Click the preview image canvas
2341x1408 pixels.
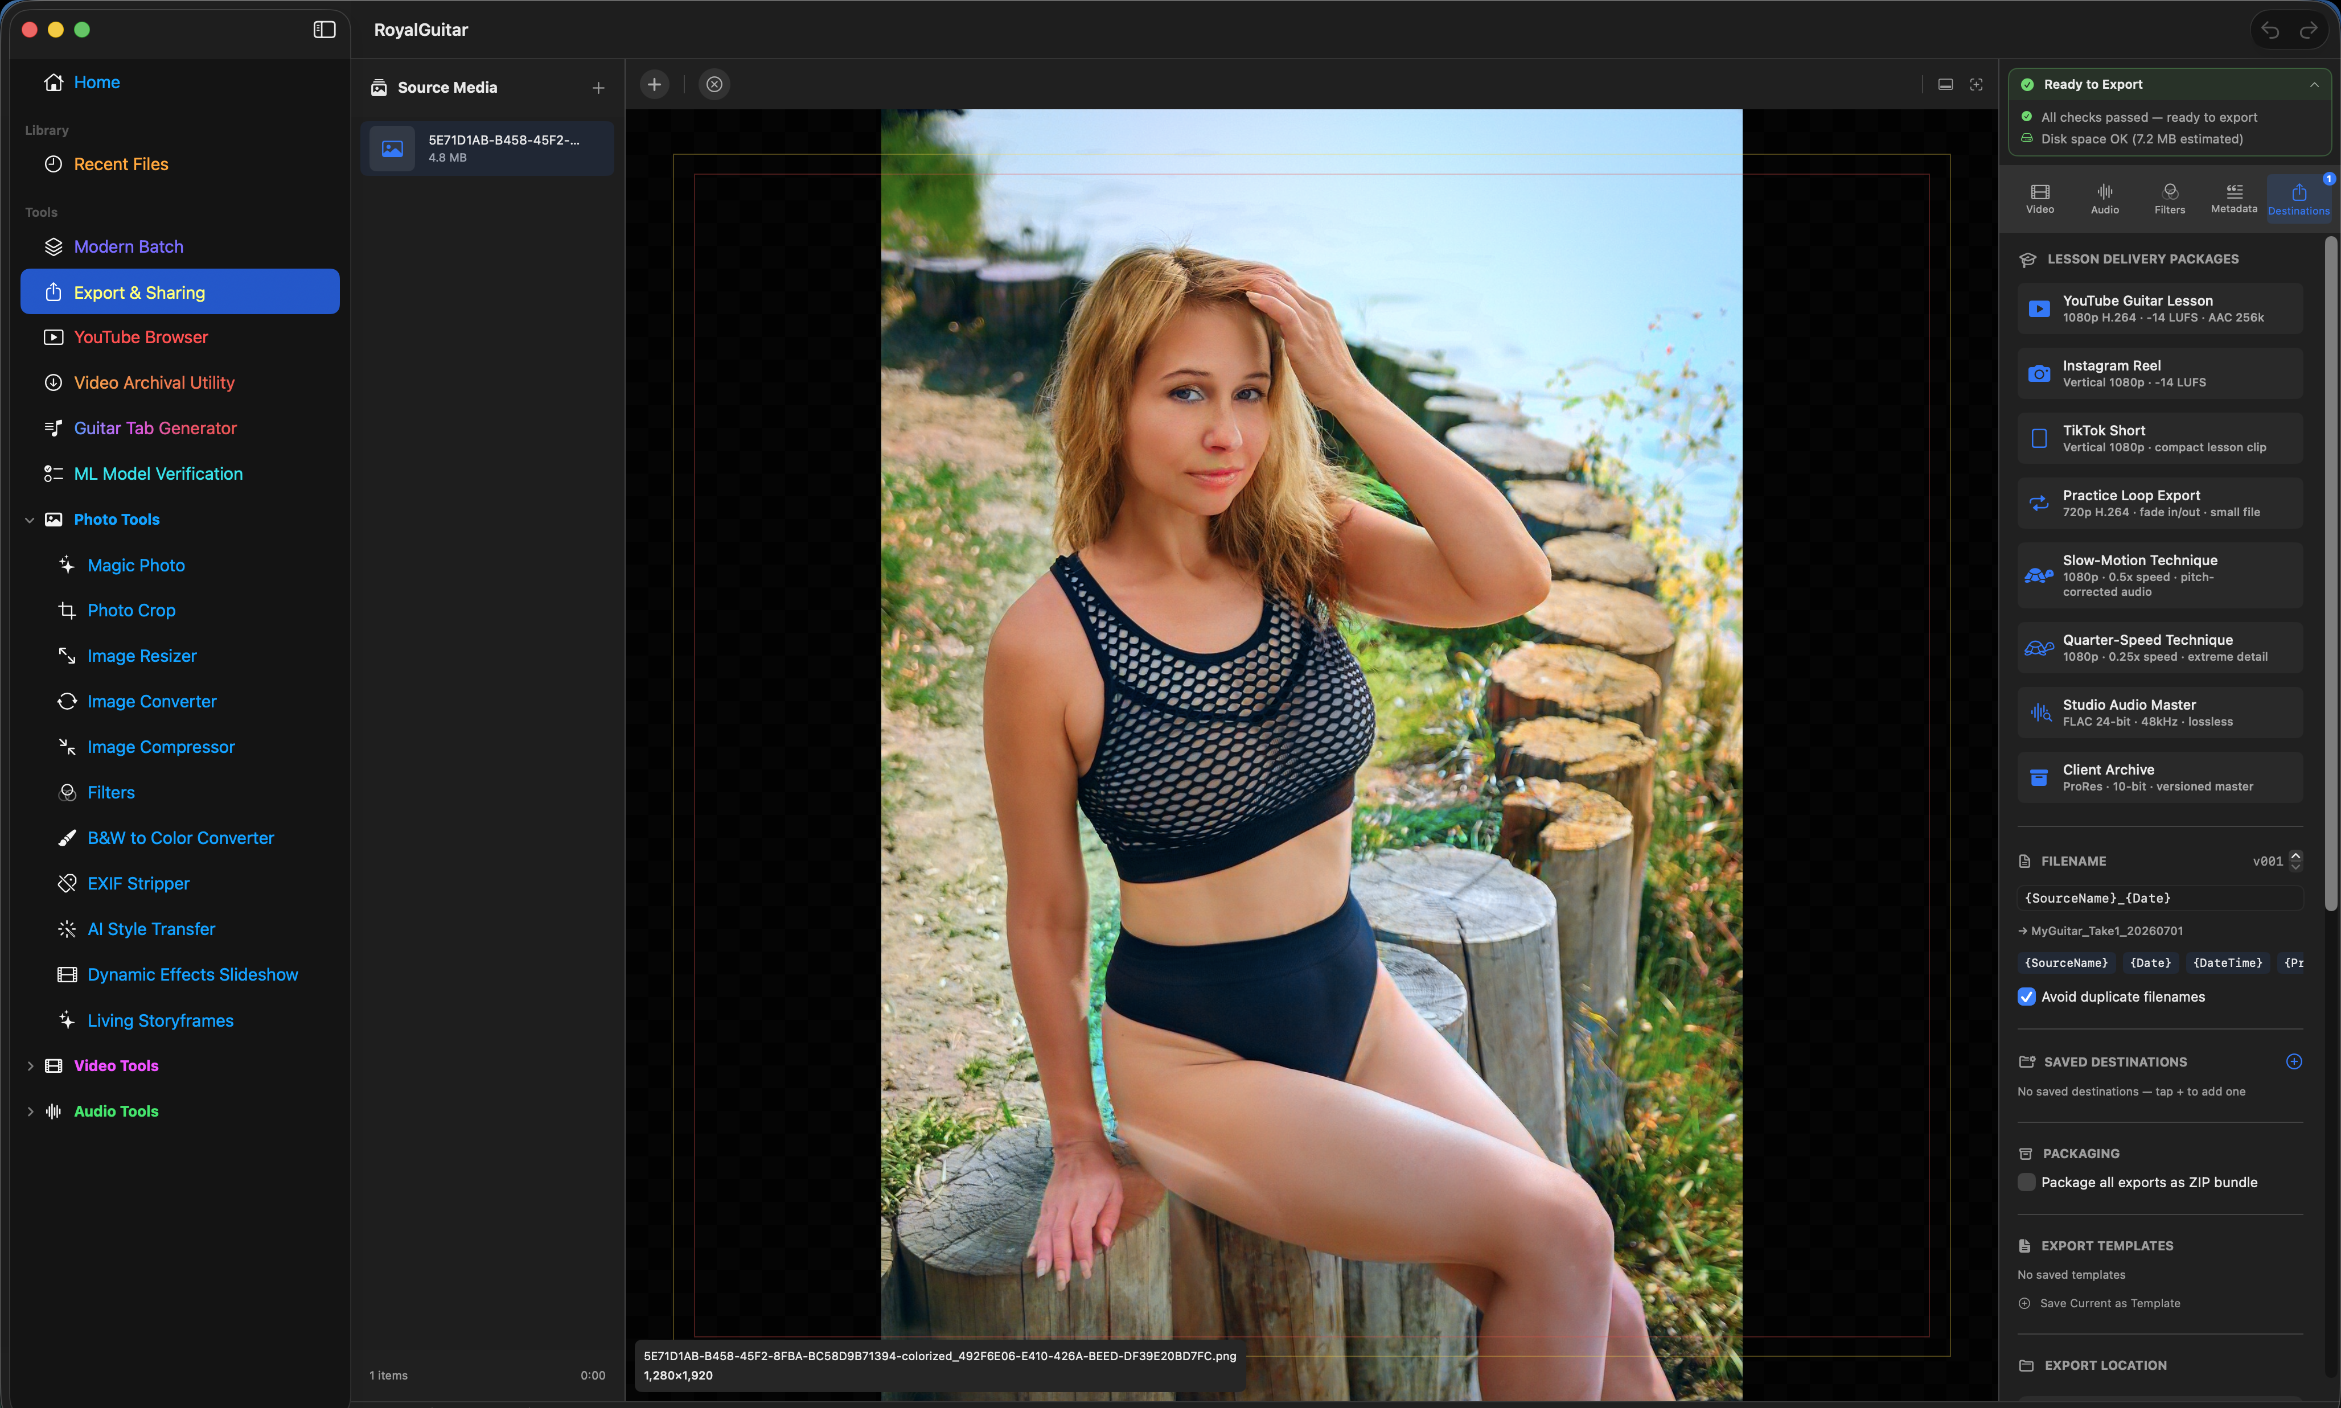[x=1311, y=754]
